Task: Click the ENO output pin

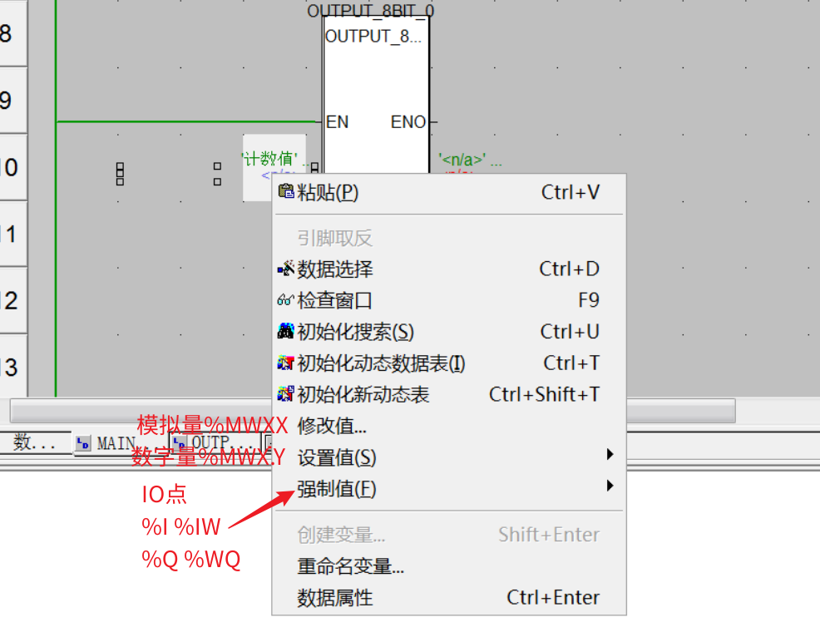Action: click(x=408, y=122)
